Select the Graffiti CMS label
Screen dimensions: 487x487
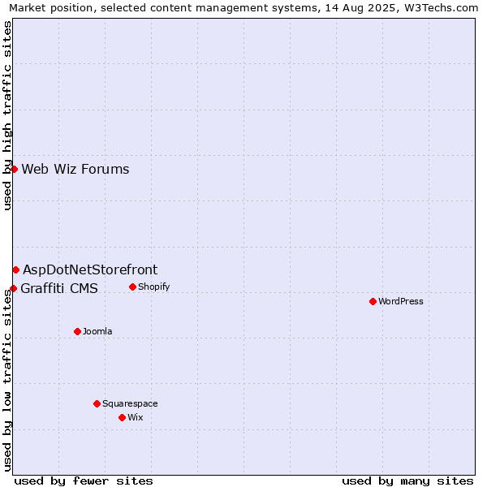(x=59, y=288)
